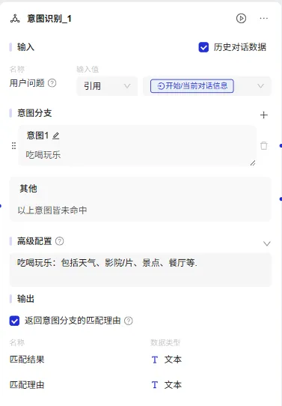Toggle 返回意图分支的匹配理由 checkbox
282x406 pixels.
click(14, 321)
